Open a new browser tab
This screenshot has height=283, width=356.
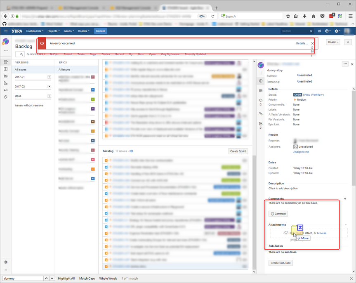(216, 8)
